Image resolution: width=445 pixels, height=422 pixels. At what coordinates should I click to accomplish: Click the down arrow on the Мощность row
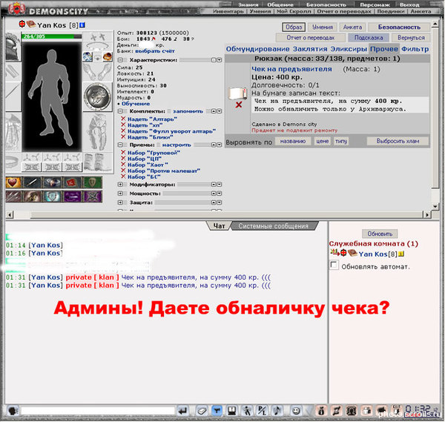click(219, 194)
